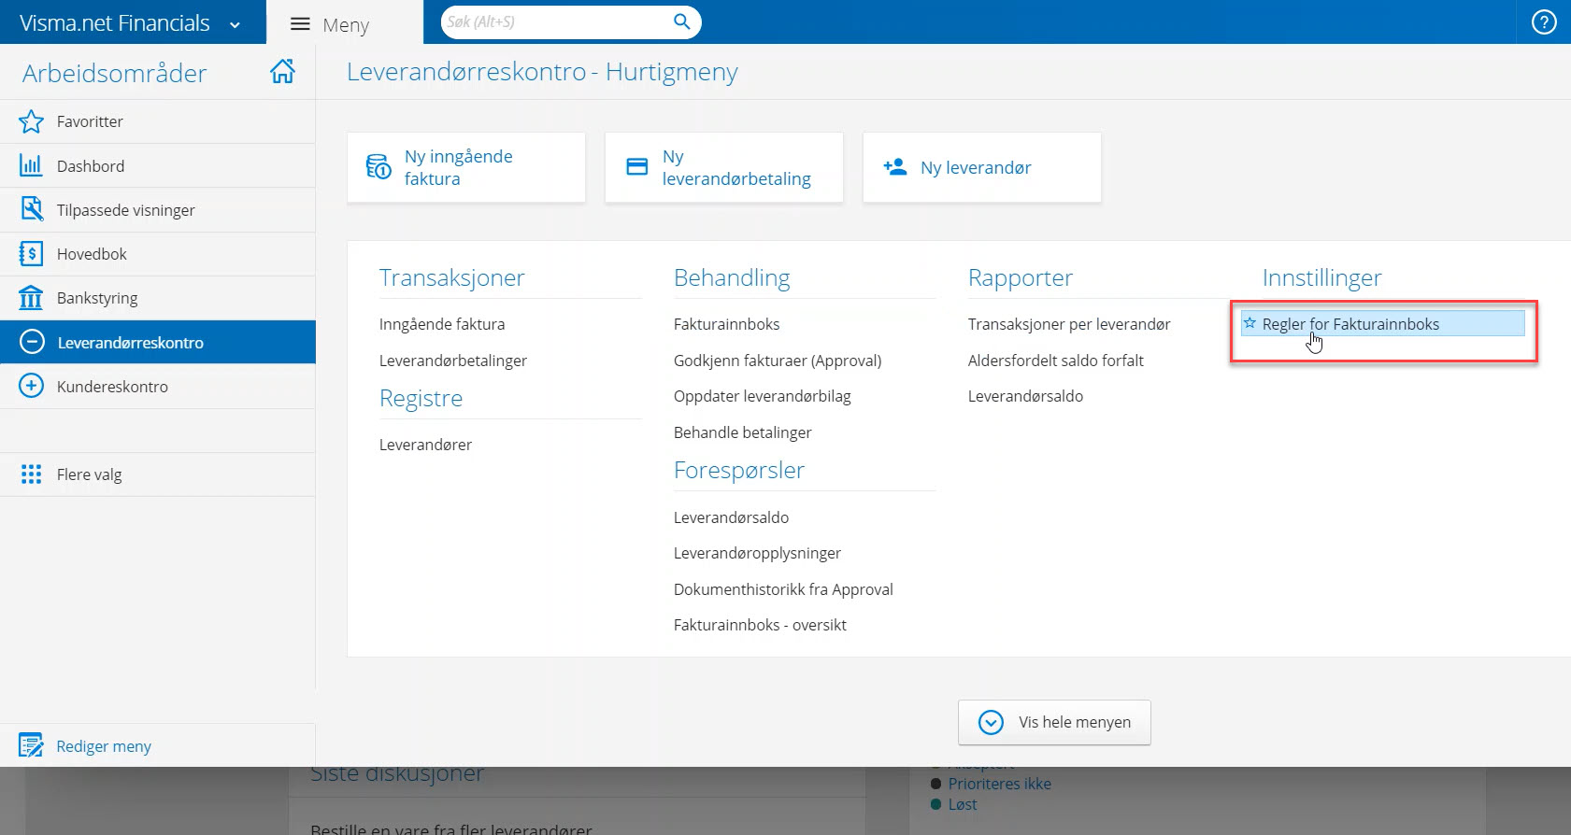Click Prioriteres ikke in background page

tap(999, 784)
